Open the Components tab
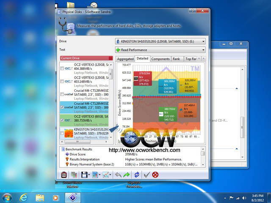This screenshot has width=271, height=203. (x=160, y=59)
